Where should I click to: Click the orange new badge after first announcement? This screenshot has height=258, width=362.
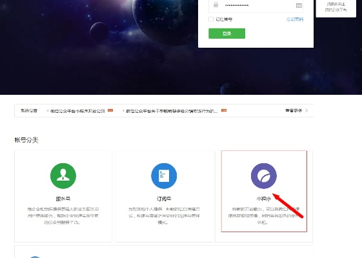[110, 110]
